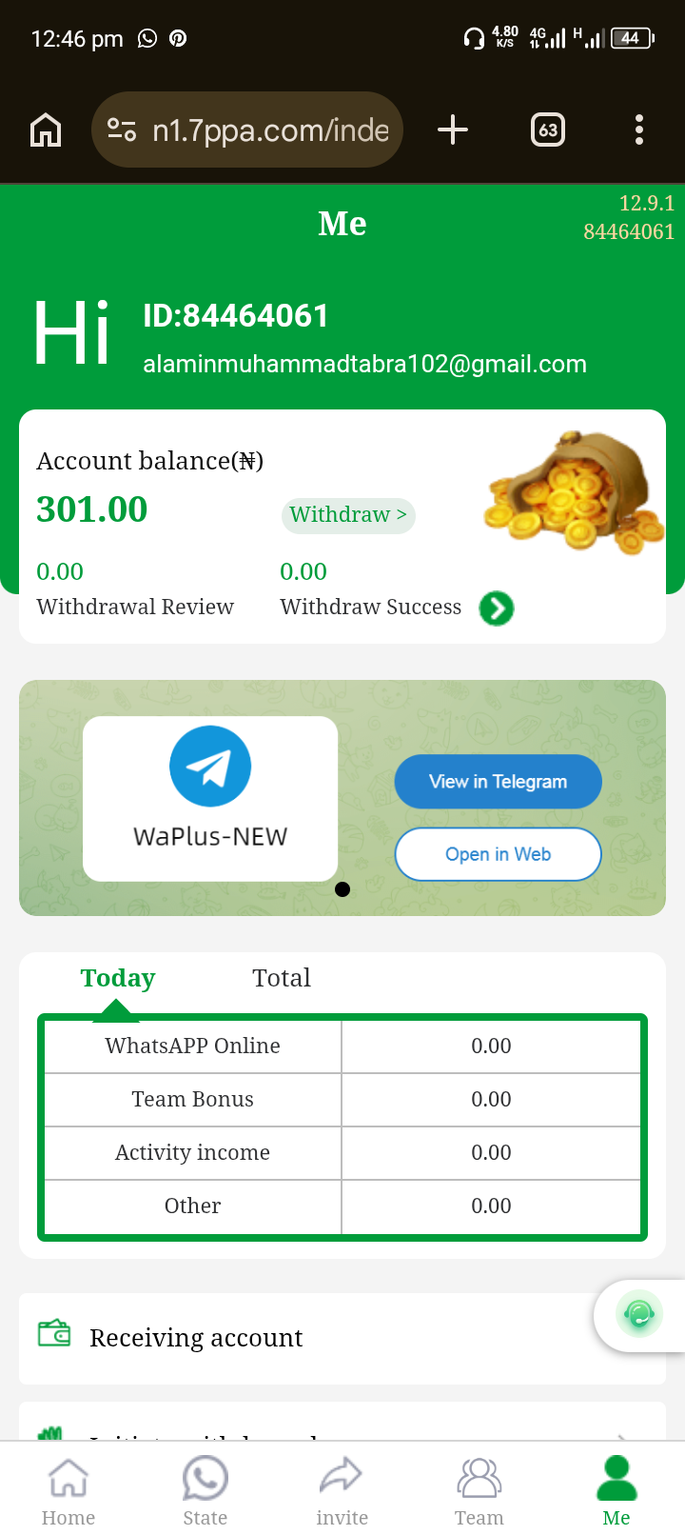
Task: Open the WhatsApp State tab
Action: [205, 1492]
